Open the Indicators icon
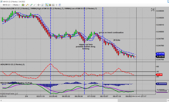Viewport: 169px width, 102px height. click(x=53, y=5)
